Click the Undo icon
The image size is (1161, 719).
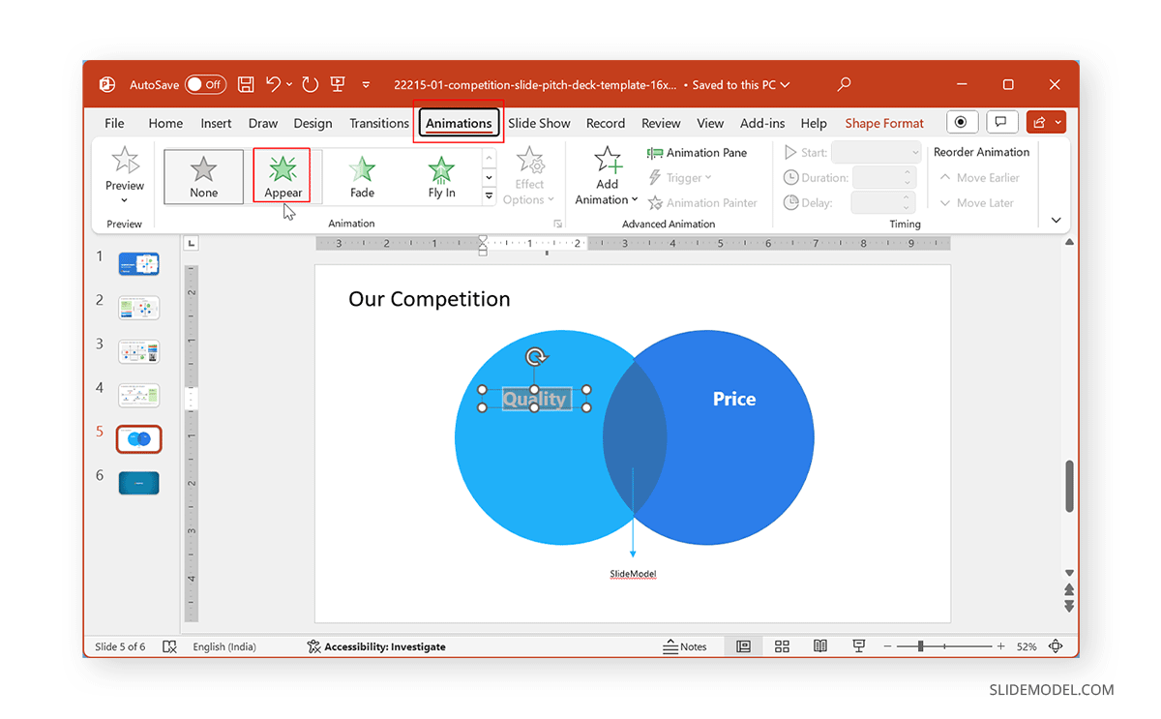[274, 83]
